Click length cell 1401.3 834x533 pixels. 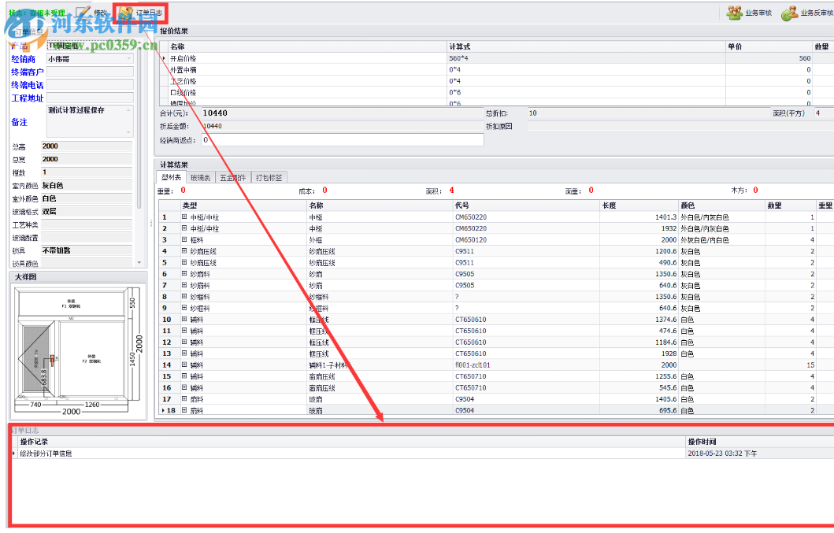(639, 217)
